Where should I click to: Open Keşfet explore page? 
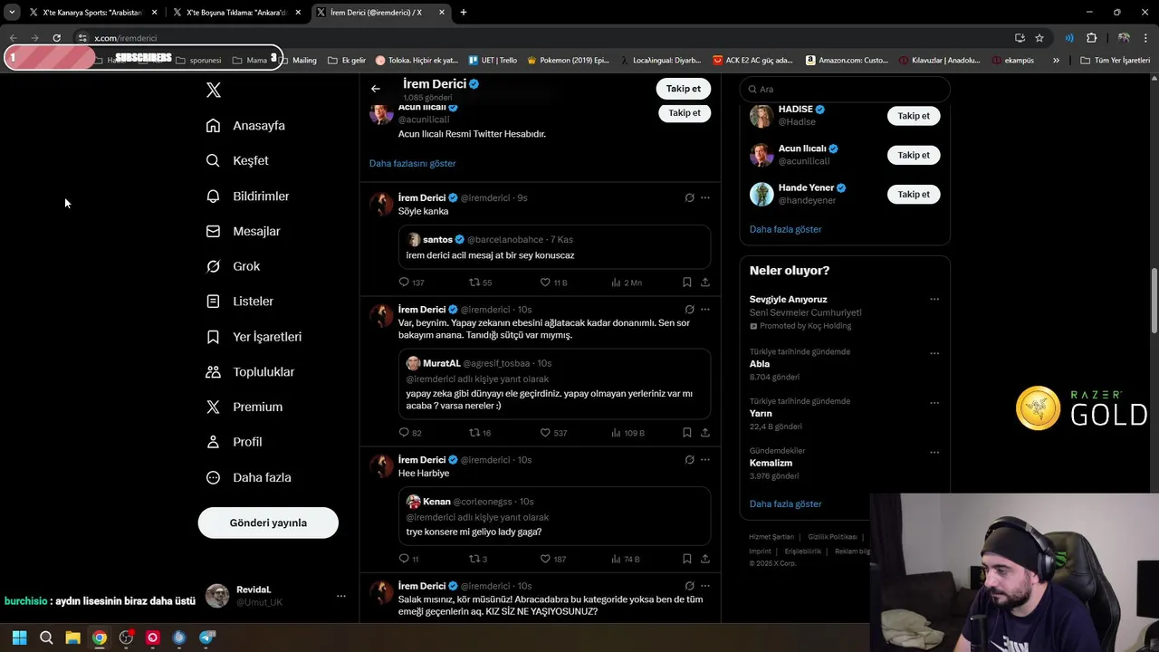pyautogui.click(x=237, y=160)
